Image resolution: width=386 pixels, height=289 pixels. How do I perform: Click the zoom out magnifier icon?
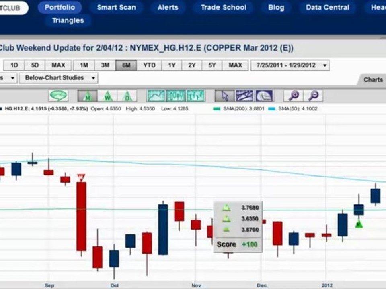pos(313,96)
